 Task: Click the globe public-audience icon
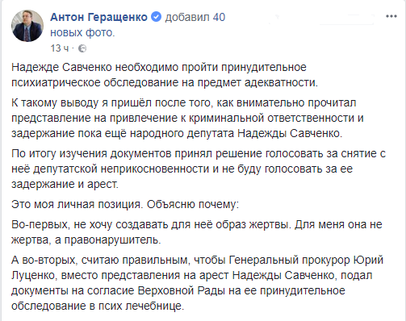pyautogui.click(x=82, y=48)
